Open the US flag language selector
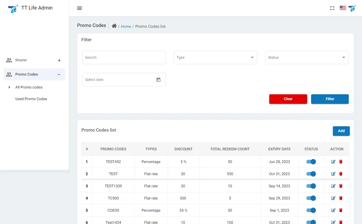This screenshot has width=362, height=224. tap(343, 8)
